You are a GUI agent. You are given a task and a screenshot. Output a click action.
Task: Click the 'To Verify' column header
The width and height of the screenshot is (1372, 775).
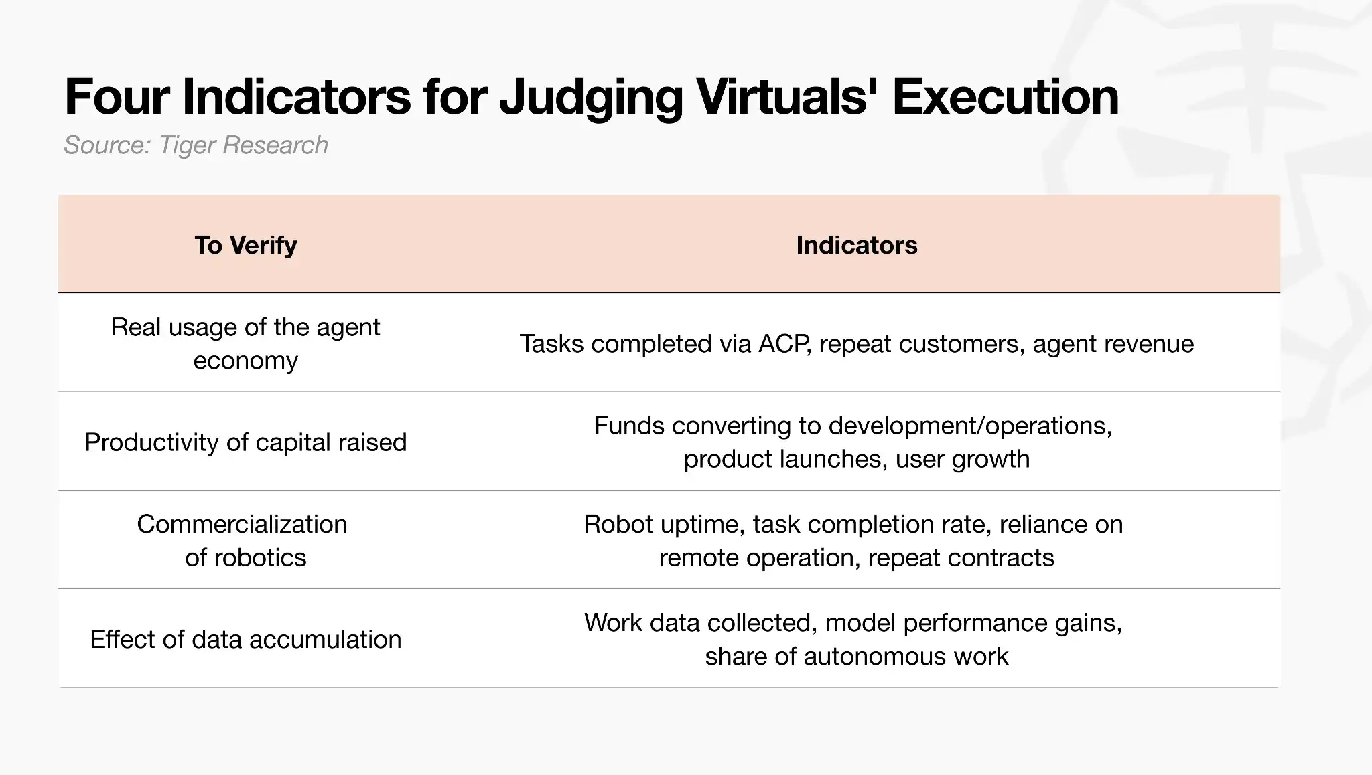coord(246,245)
